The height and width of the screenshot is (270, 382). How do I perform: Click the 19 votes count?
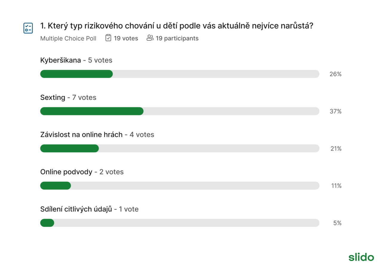click(126, 38)
